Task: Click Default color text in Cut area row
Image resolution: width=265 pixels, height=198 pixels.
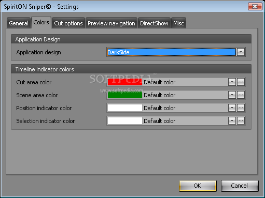Action: (x=159, y=82)
